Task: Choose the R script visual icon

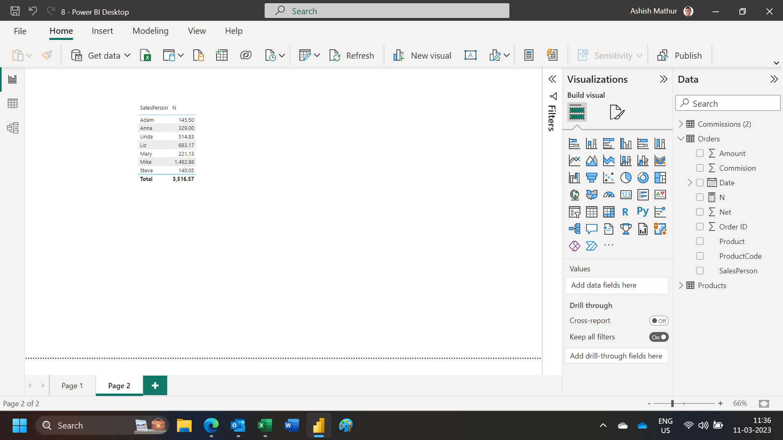Action: [626, 212]
